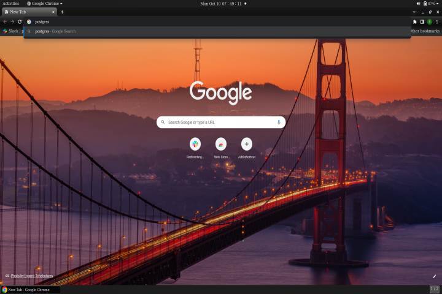Start voice search with microphone icon

(x=279, y=123)
